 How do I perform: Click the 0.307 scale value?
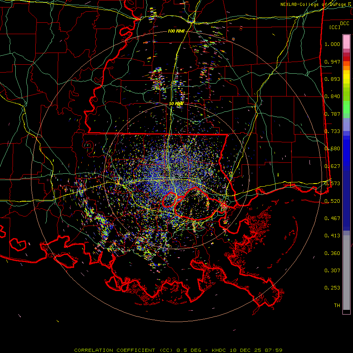332,271
